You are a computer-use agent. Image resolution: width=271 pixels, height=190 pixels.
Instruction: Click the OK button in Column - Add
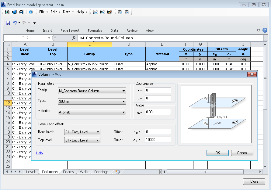217,153
